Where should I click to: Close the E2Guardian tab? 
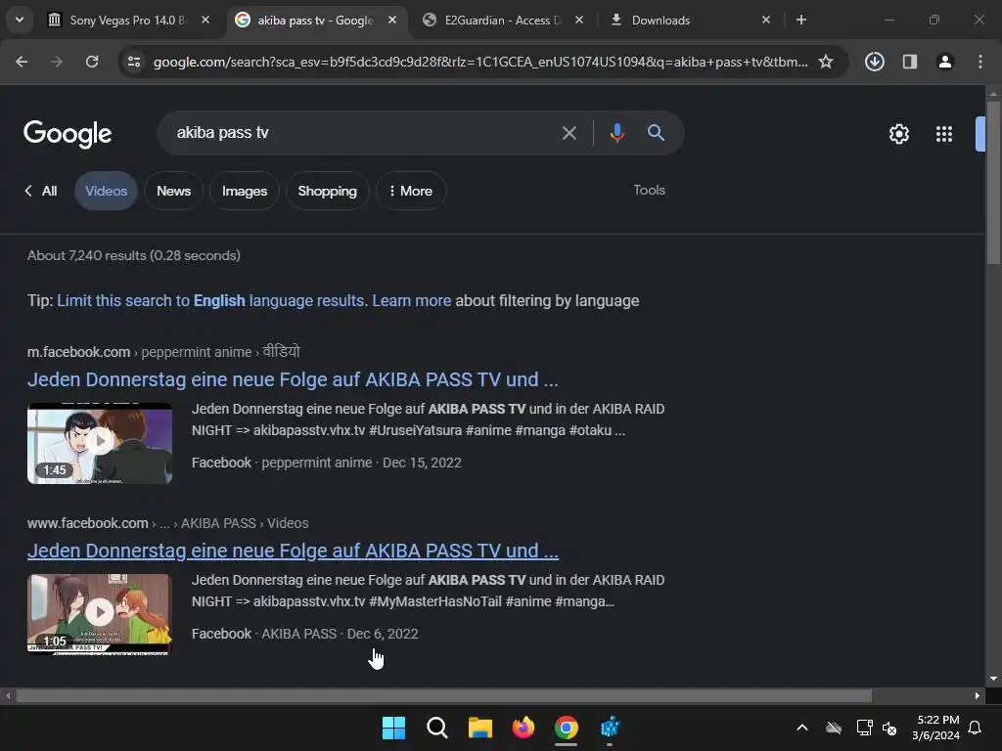579,21
